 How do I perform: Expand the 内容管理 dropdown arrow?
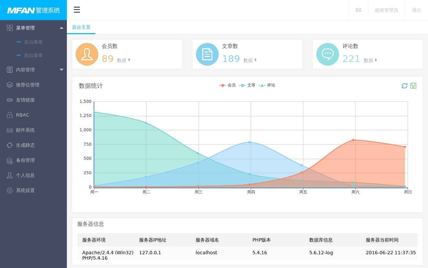[x=62, y=70]
